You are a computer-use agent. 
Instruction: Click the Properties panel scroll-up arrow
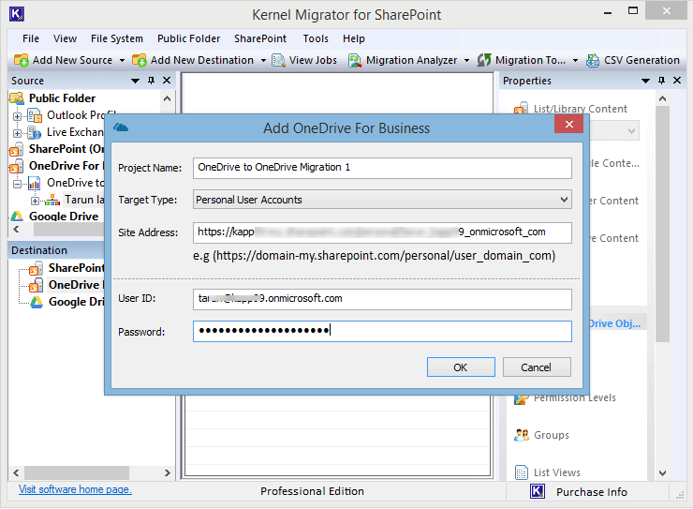[662, 98]
